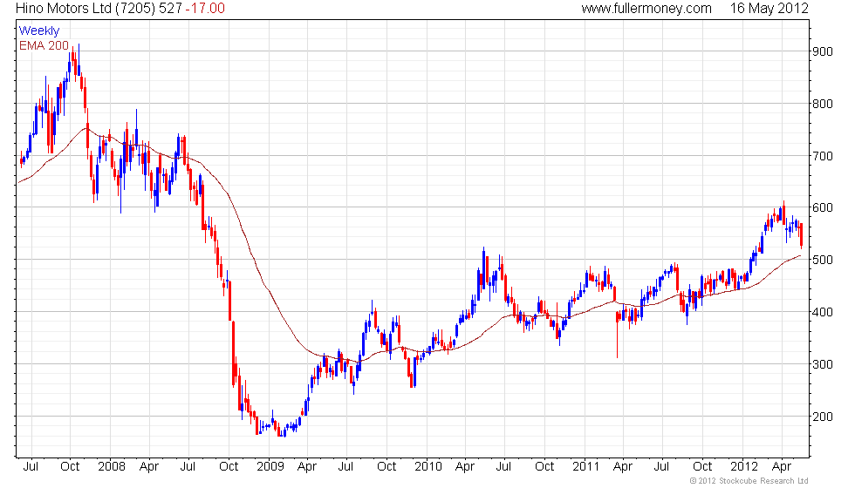The width and height of the screenshot is (855, 488).
Task: Click the 2011 year label on time axis
Action: pos(585,467)
